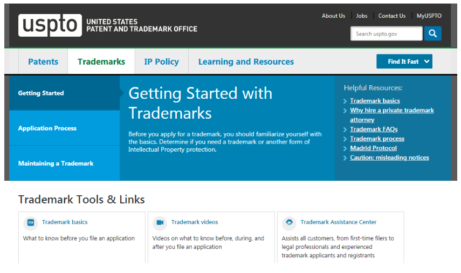Image resolution: width=461 pixels, height=273 pixels.
Task: Open the Trademark process link
Action: [377, 139]
